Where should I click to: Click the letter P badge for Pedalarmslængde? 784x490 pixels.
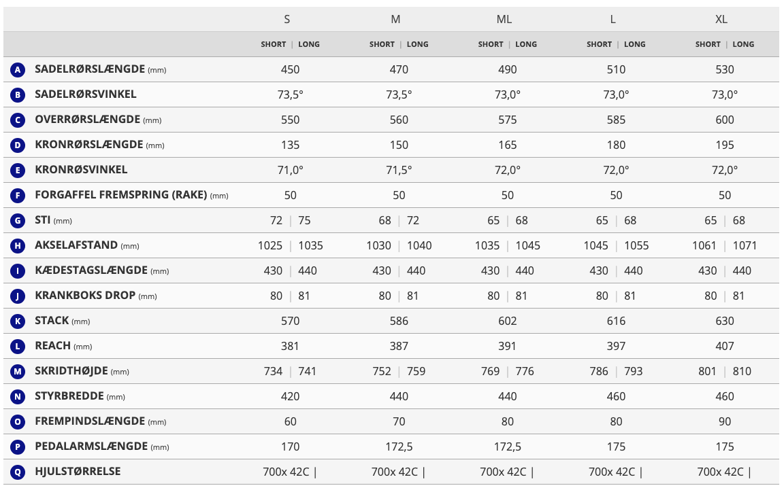(18, 447)
